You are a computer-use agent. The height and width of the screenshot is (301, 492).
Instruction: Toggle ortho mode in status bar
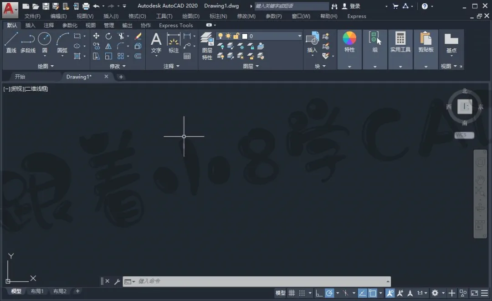click(319, 293)
